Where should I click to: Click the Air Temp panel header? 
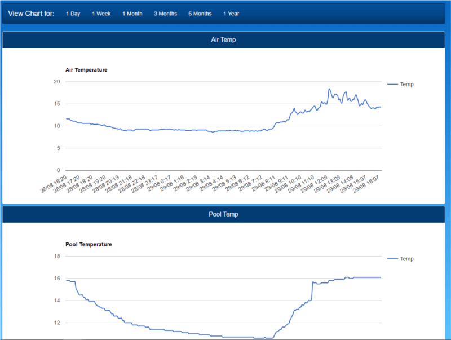click(x=224, y=39)
